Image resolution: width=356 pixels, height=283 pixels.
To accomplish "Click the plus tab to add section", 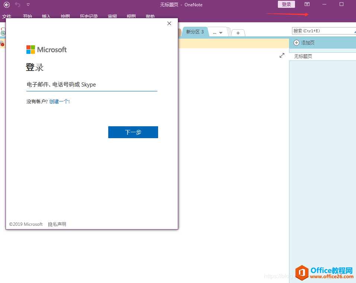I will pyautogui.click(x=238, y=33).
